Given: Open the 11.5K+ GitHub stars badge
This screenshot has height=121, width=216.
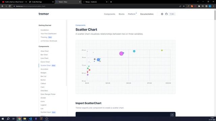Looking at the screenshot, I should 172,14.
